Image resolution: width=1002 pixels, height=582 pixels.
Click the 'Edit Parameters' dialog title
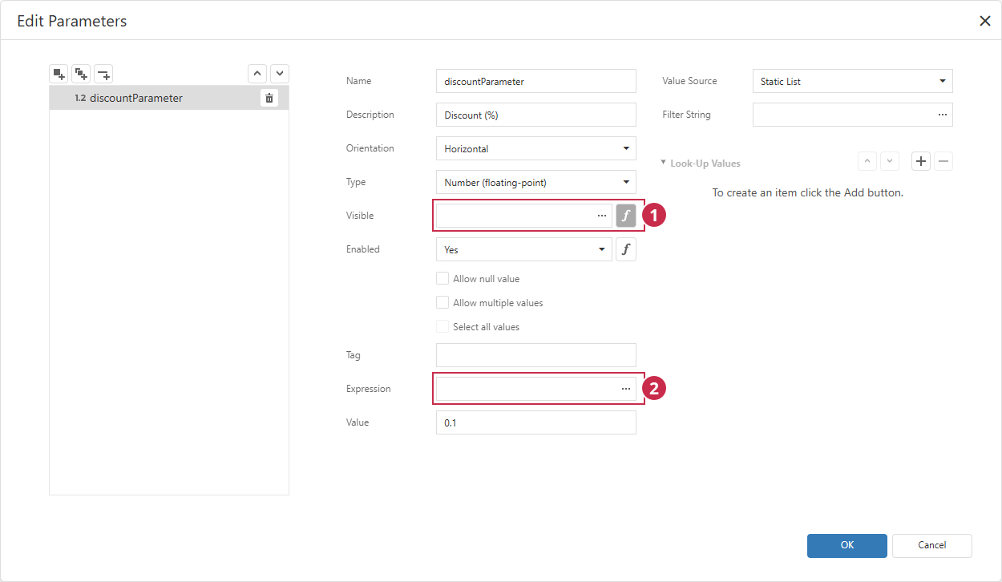coord(72,21)
